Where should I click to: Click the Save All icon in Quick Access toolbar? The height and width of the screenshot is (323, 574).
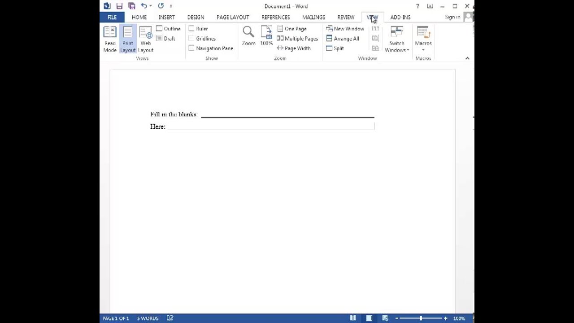coord(132,6)
